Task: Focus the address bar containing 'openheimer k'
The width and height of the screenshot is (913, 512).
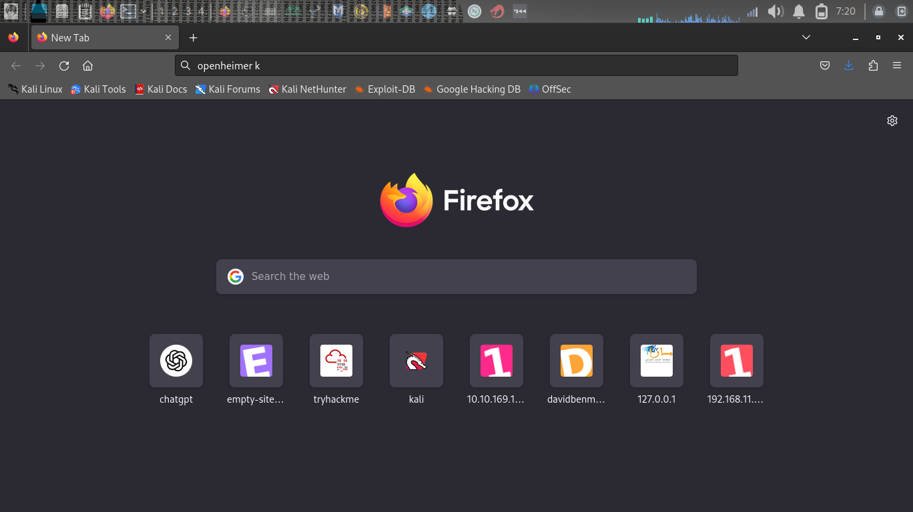Action: pyautogui.click(x=456, y=65)
